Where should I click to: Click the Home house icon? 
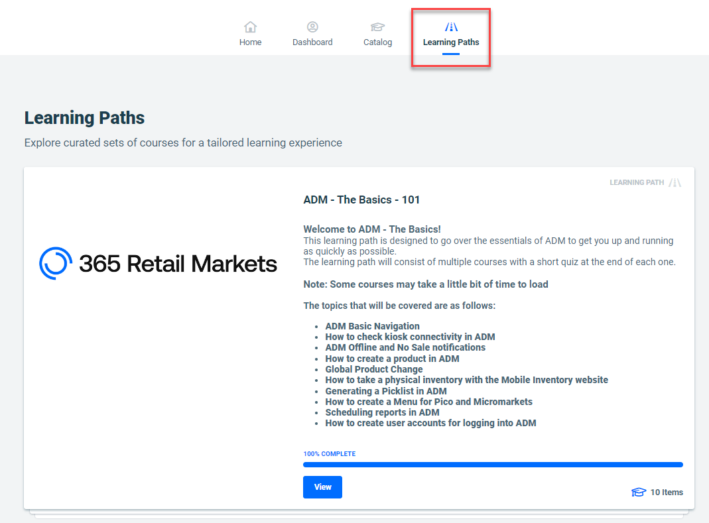(250, 27)
